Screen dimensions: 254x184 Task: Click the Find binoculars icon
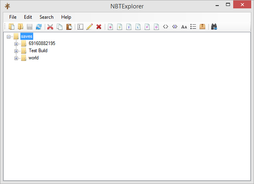(x=214, y=27)
